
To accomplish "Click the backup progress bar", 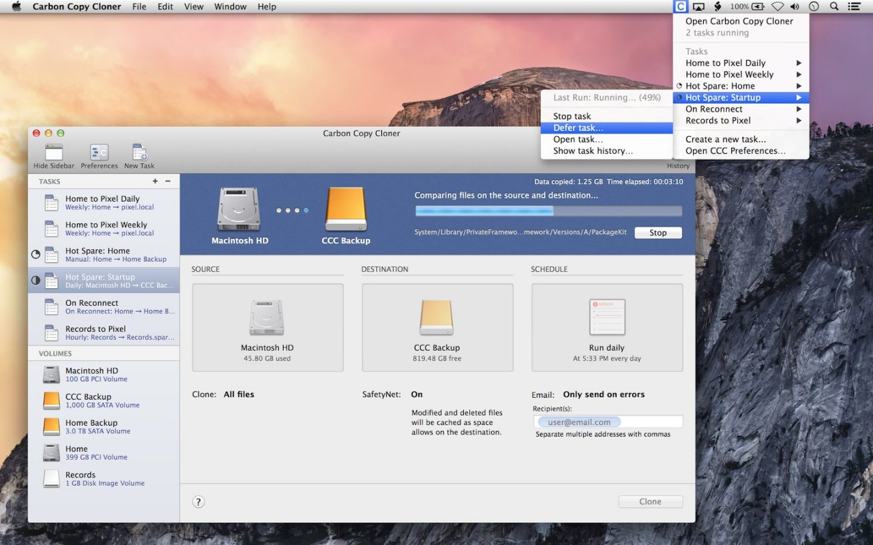I will pos(548,211).
